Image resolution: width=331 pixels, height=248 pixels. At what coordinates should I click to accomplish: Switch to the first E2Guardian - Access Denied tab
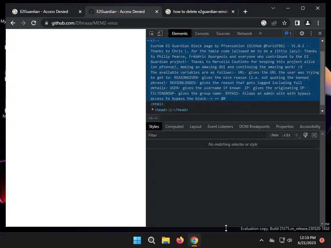pos(44,12)
